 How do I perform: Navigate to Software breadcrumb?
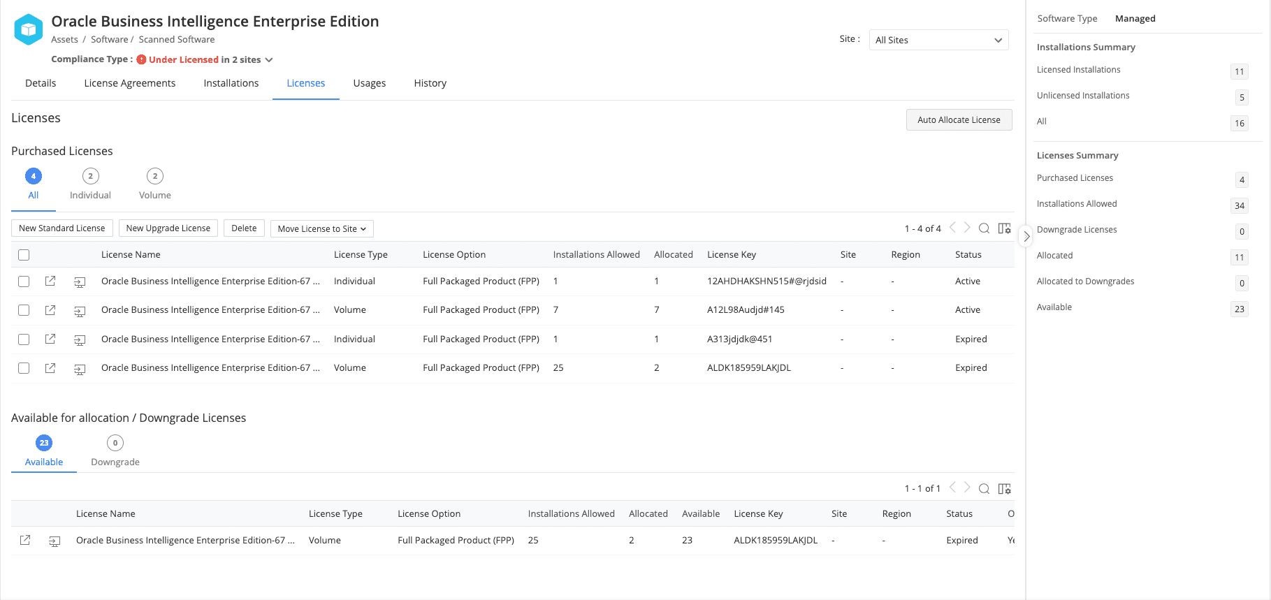coord(110,40)
